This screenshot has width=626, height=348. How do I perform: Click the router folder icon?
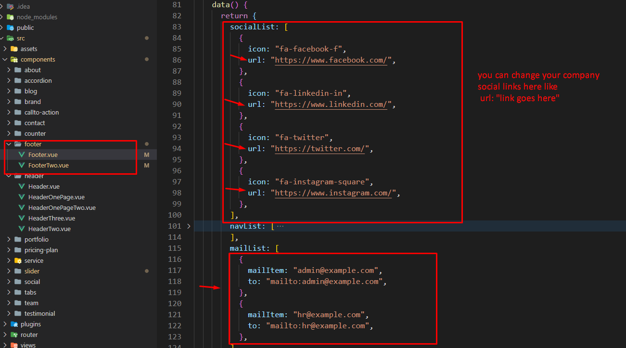point(14,335)
